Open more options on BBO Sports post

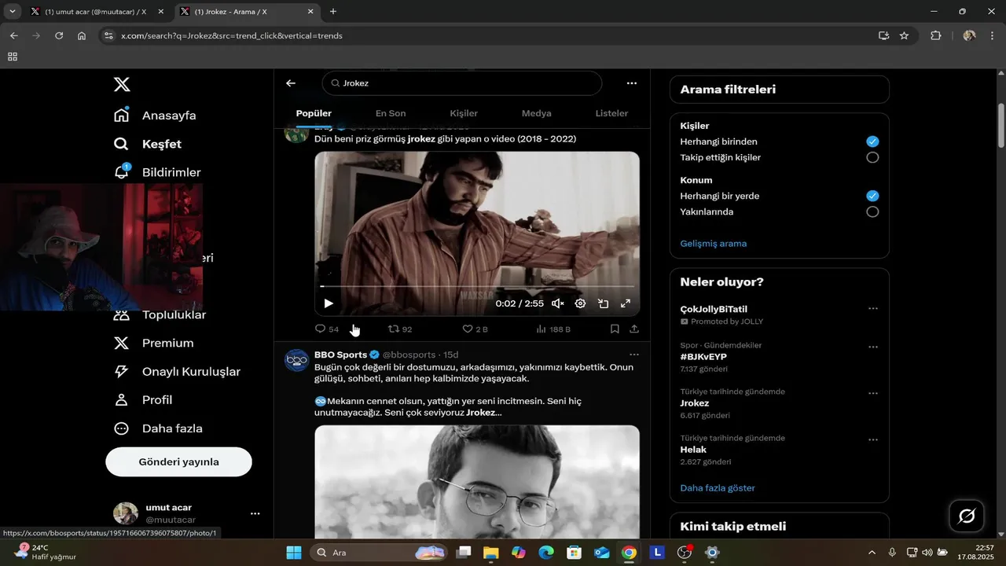[x=634, y=355]
